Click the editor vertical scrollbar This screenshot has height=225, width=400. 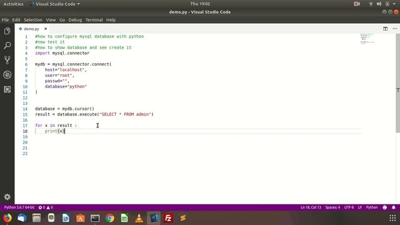[x=397, y=83]
